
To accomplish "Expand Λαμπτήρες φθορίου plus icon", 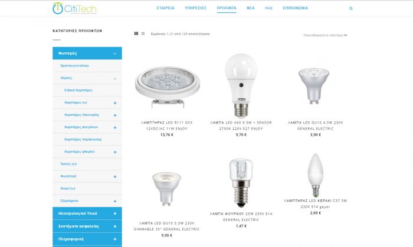I will 115,152.
